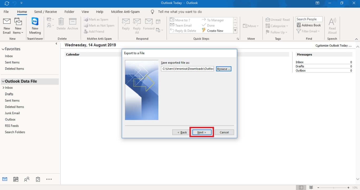Screen dimensions: 360x190
Task: Click the Inbox link under Messages
Action: click(300, 62)
